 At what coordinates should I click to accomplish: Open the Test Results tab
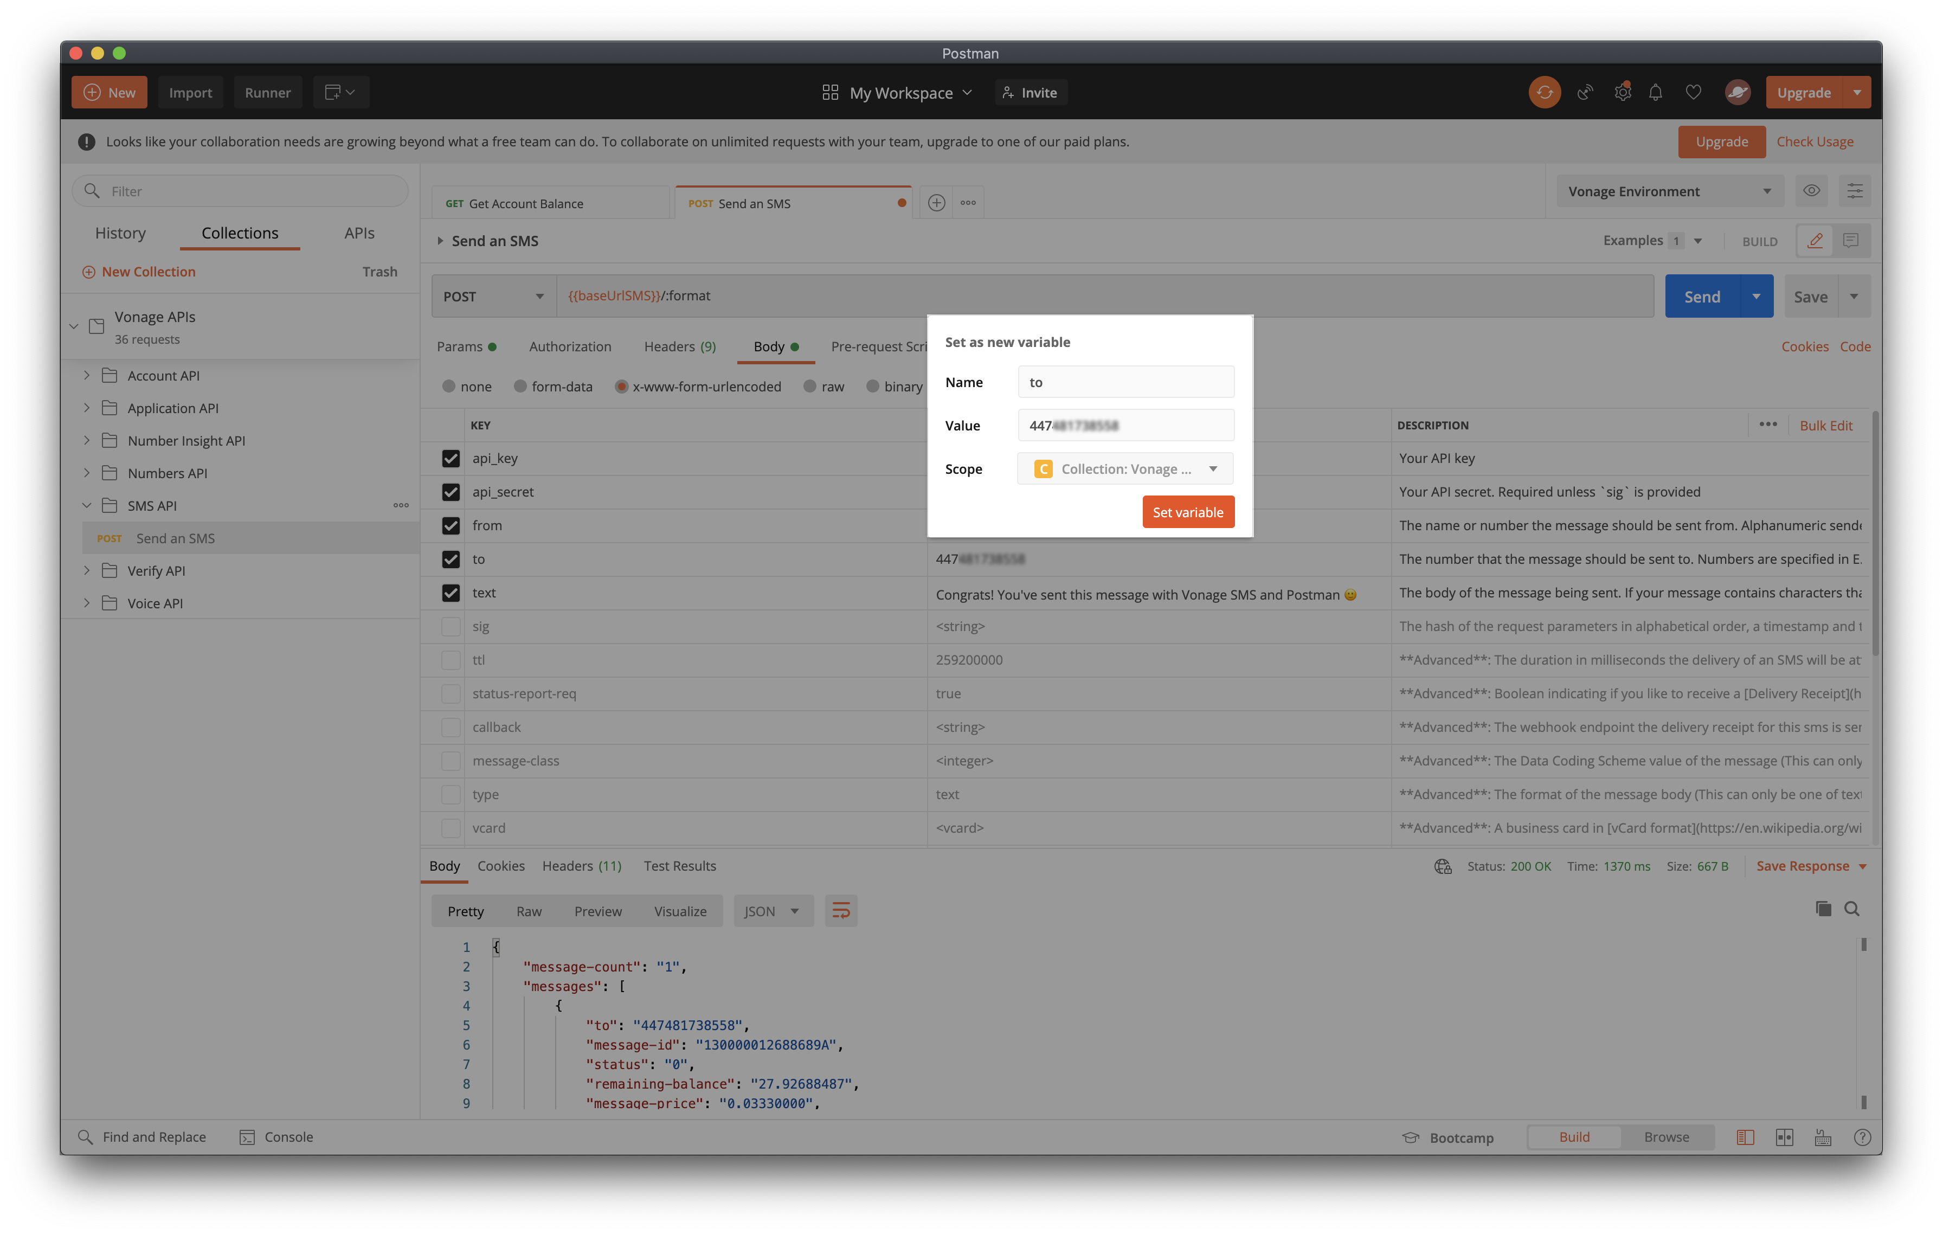pyautogui.click(x=679, y=866)
